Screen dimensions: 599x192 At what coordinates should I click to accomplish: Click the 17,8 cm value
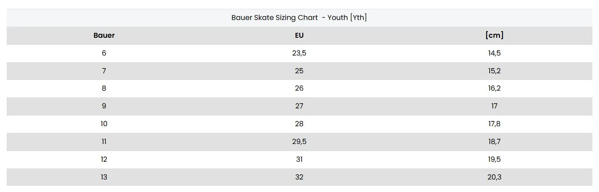[x=494, y=124]
